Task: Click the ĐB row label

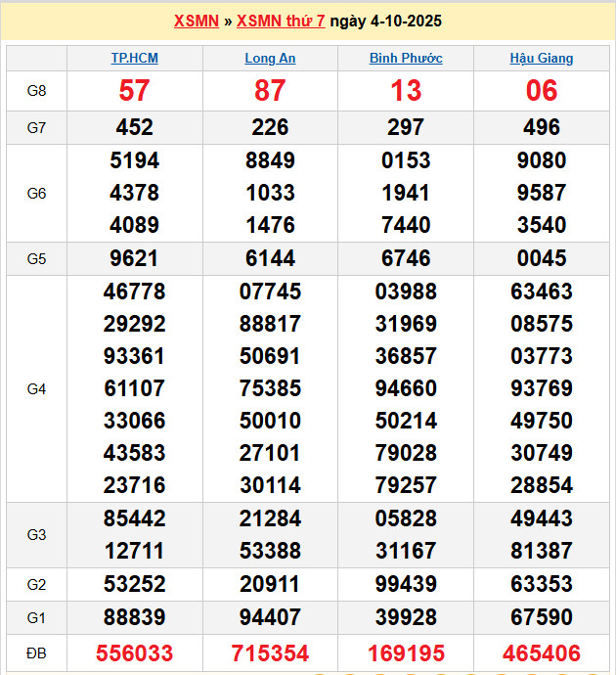Action: [x=36, y=652]
